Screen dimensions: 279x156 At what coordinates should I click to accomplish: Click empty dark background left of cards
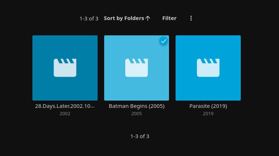[15, 73]
